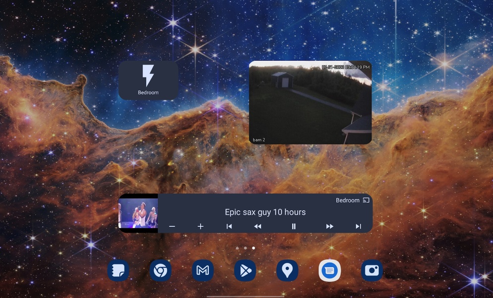Pause Epic sax guy 10 hours
This screenshot has height=298, width=493.
tap(294, 226)
